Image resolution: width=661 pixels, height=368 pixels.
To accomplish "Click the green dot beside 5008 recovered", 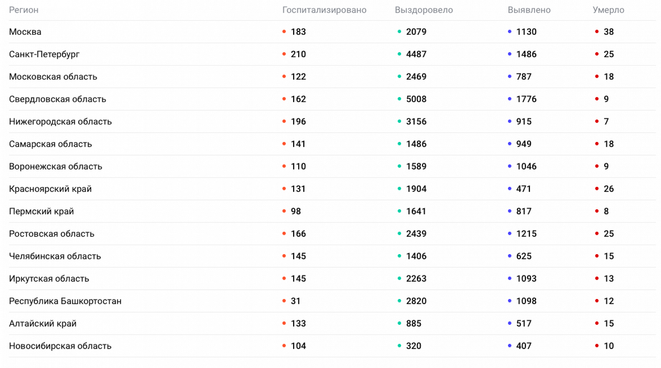I will click(x=399, y=99).
